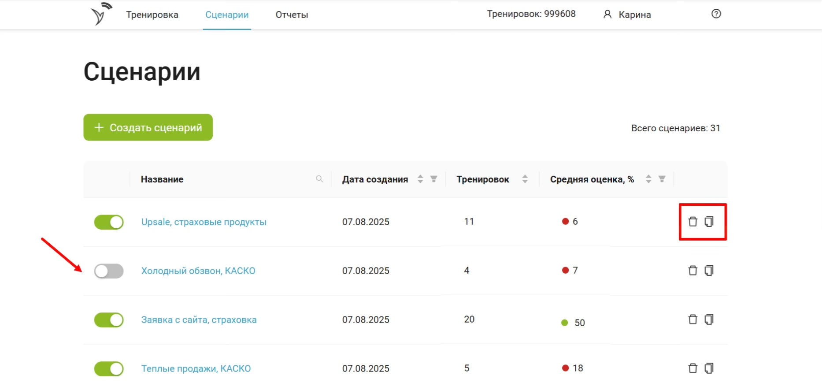This screenshot has height=390, width=822.
Task: Disable the Upsale, страховые продукты toggle
Action: click(109, 222)
